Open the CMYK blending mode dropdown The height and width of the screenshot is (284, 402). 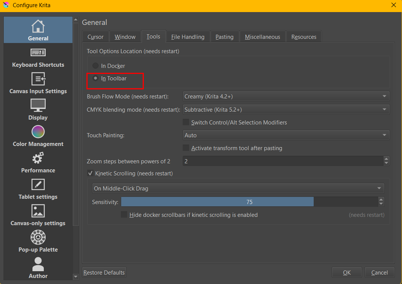[x=286, y=110]
